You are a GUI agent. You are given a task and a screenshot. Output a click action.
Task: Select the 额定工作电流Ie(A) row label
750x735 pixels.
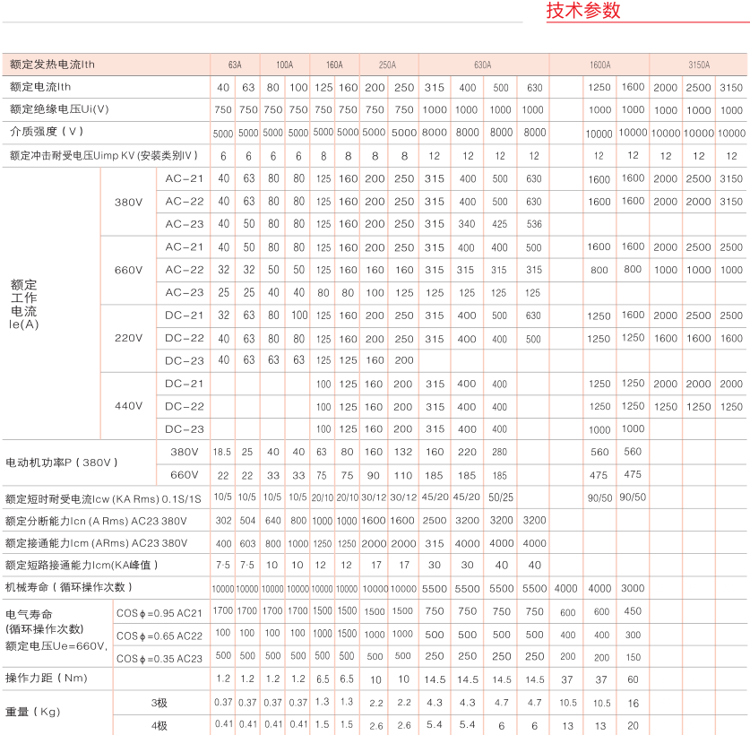[x=24, y=304]
